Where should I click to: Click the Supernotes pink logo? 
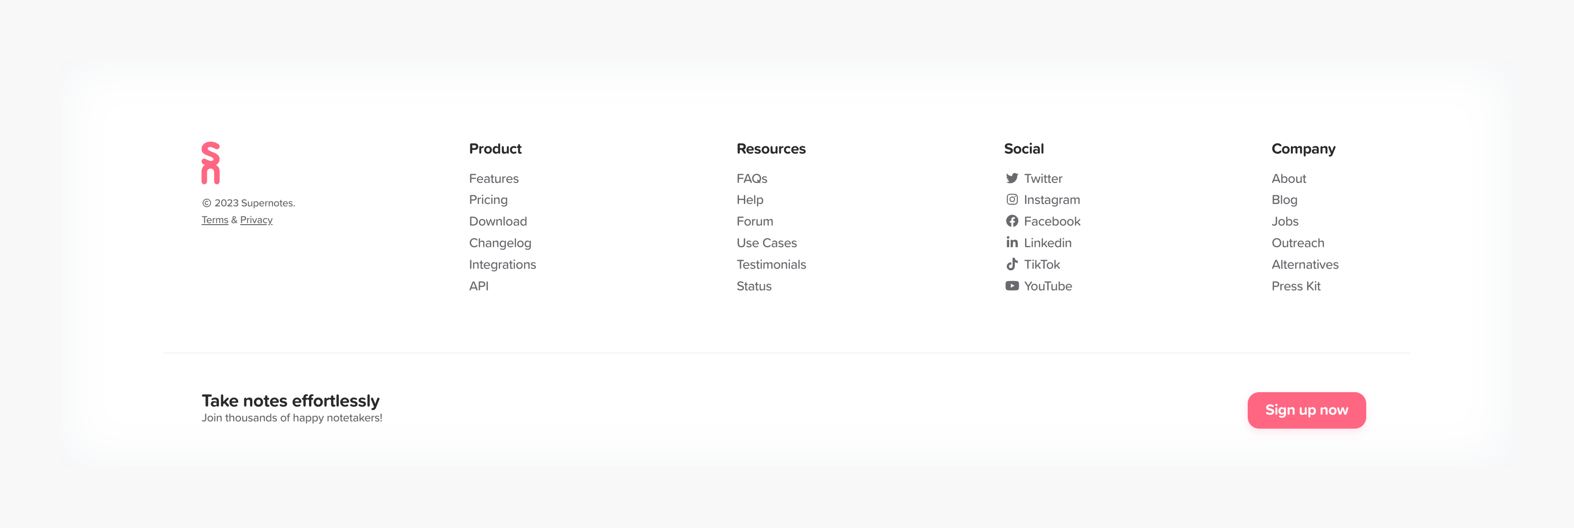click(210, 163)
